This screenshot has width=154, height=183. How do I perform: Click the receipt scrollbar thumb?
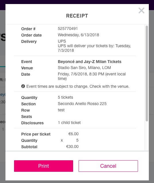(147, 74)
